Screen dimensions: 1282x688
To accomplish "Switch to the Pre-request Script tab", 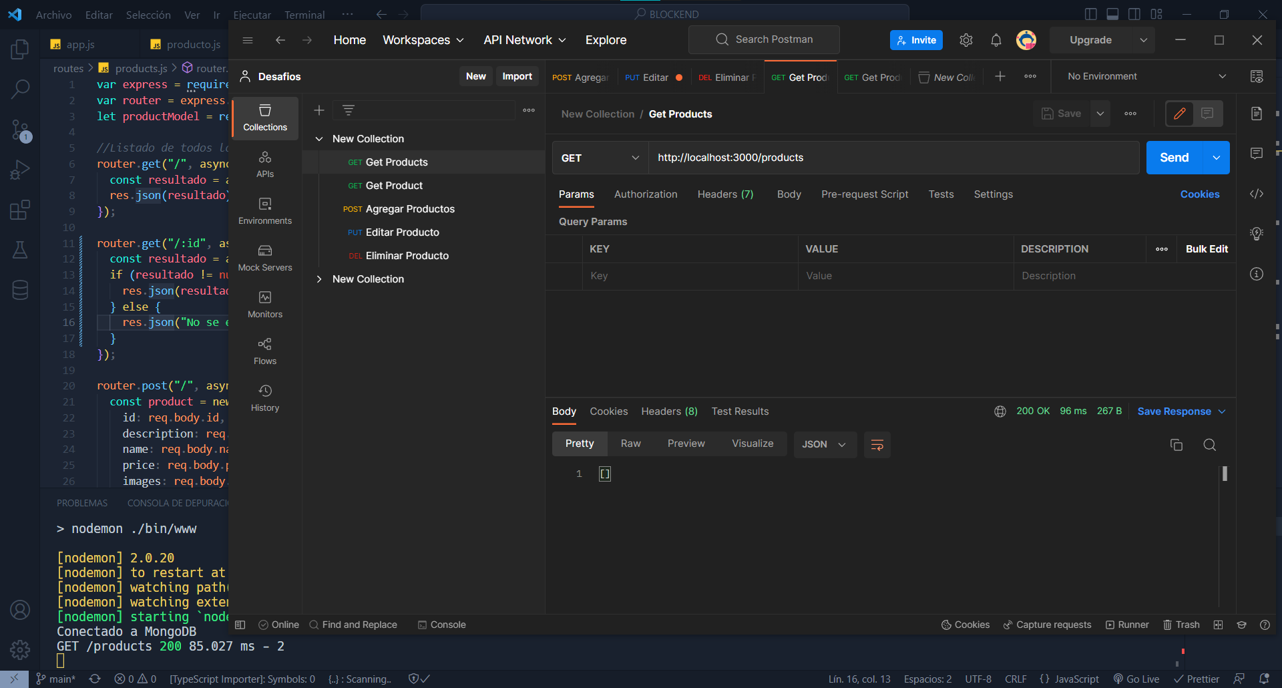I will point(865,194).
